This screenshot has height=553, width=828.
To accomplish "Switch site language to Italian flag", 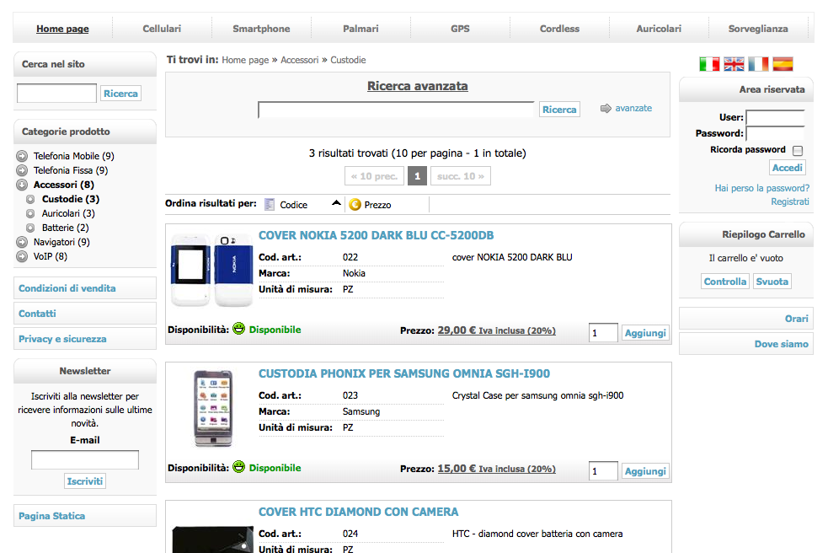I will (x=709, y=64).
